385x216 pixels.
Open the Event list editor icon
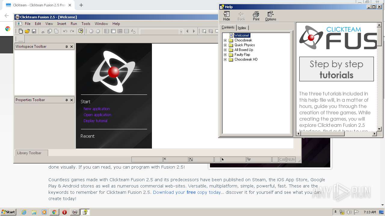[x=127, y=31]
